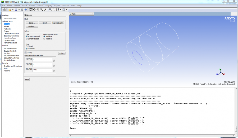The image size is (238, 138).
Task: Click the console horizontal scrollbar
Action: point(152,136)
